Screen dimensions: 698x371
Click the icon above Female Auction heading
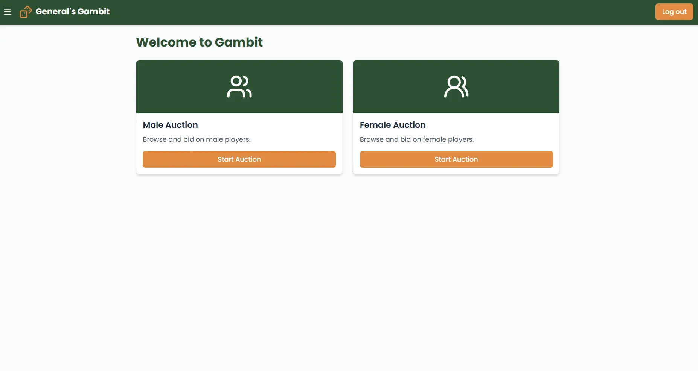(x=456, y=86)
